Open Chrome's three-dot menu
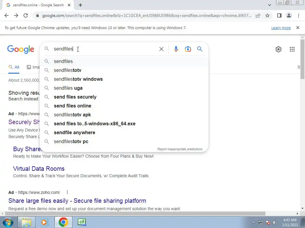Screen dimensions: 305x228 [x=298, y=15]
